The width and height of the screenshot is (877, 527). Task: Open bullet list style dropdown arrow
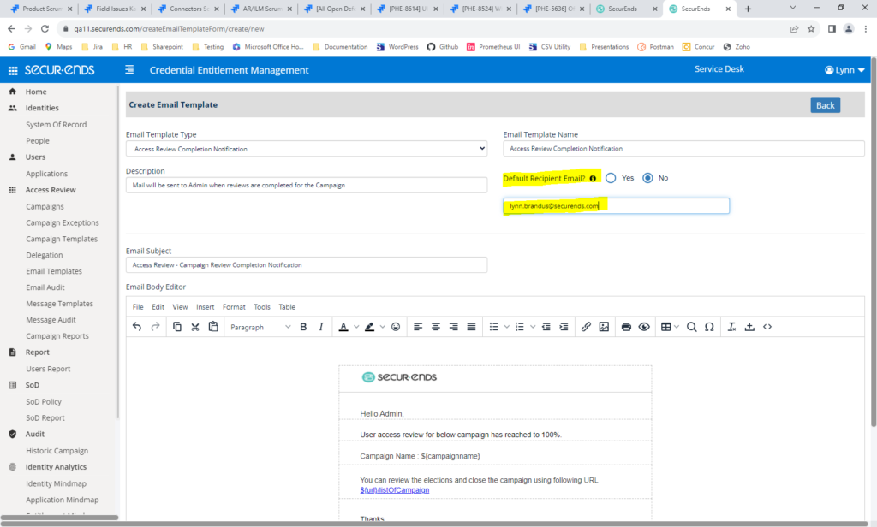click(x=507, y=327)
